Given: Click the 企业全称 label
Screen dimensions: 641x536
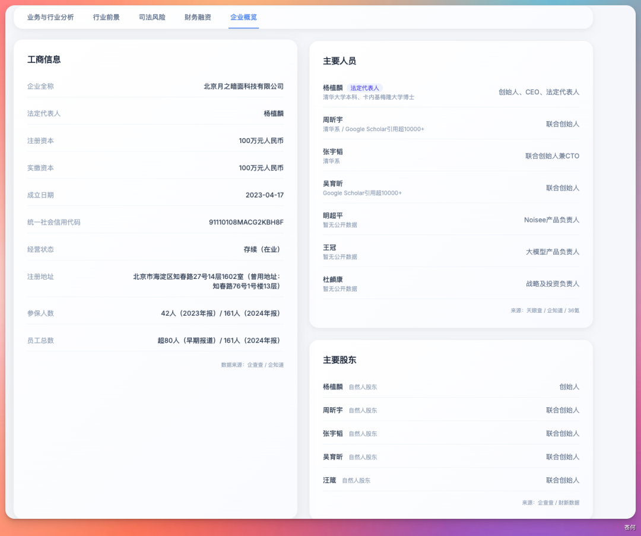Looking at the screenshot, I should pyautogui.click(x=40, y=86).
